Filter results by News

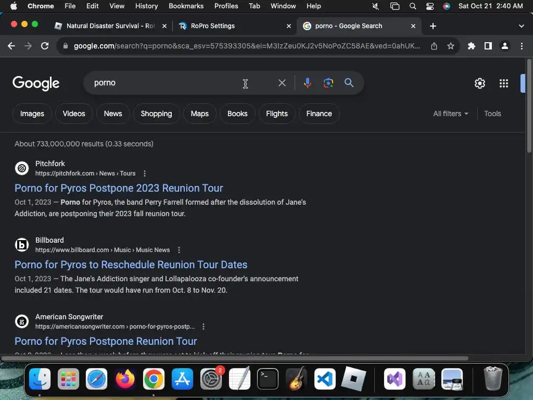pyautogui.click(x=113, y=114)
